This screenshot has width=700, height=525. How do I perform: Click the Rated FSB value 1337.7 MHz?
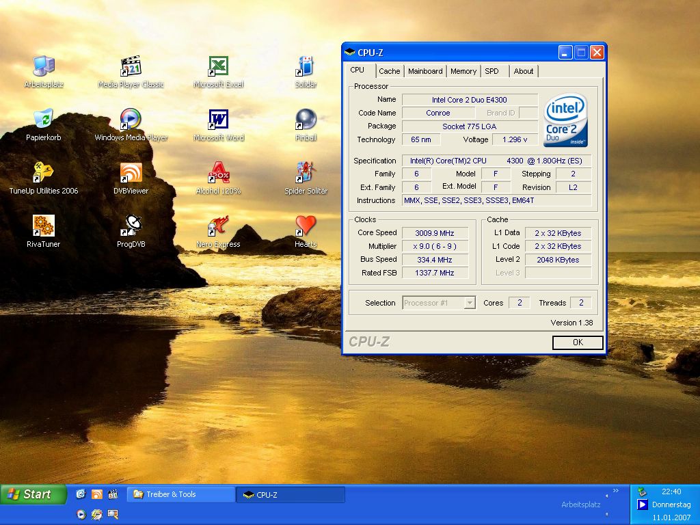tap(435, 273)
